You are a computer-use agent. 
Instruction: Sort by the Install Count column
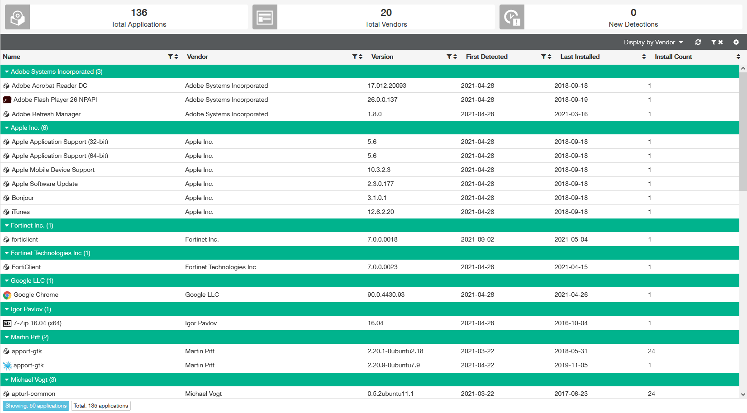(x=738, y=57)
